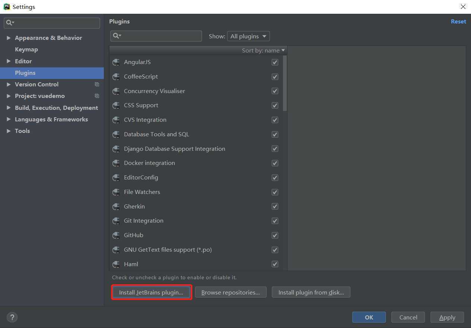Select Plugins in settings tree
Image resolution: width=471 pixels, height=328 pixels.
pyautogui.click(x=52, y=73)
